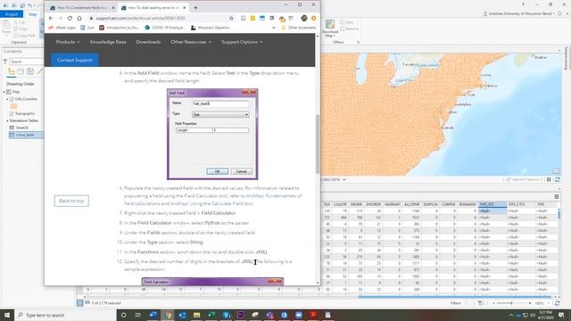Expand the Other Resources dropdown

(x=191, y=42)
